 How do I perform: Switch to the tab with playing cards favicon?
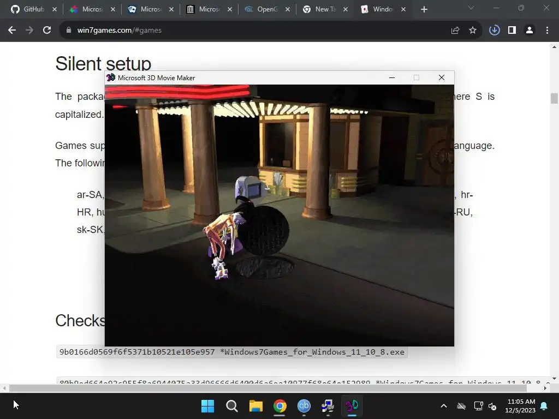[145, 9]
